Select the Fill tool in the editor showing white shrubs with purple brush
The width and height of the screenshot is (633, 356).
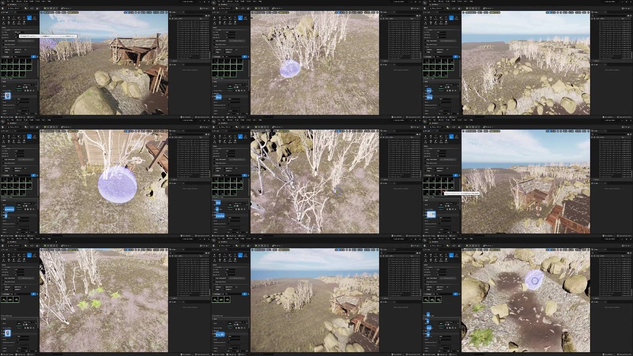click(220, 23)
